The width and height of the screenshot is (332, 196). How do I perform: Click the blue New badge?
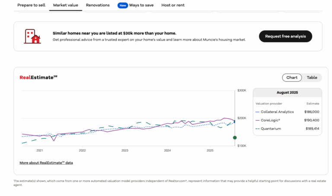click(123, 5)
